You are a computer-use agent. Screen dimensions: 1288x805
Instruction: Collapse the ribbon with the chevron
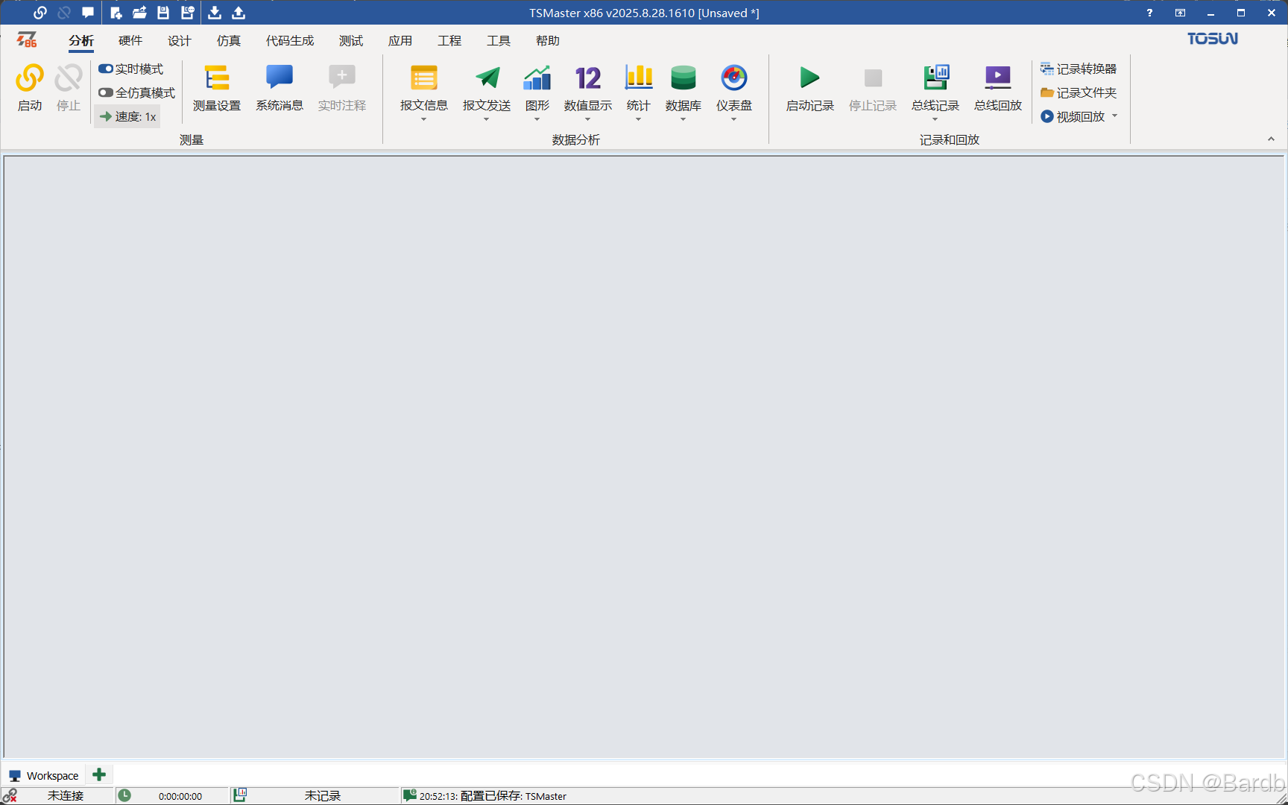[x=1271, y=139]
